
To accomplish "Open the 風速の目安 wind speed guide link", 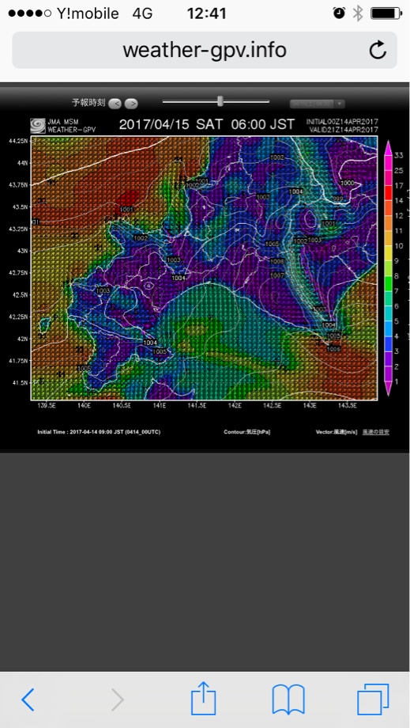I will 376,432.
